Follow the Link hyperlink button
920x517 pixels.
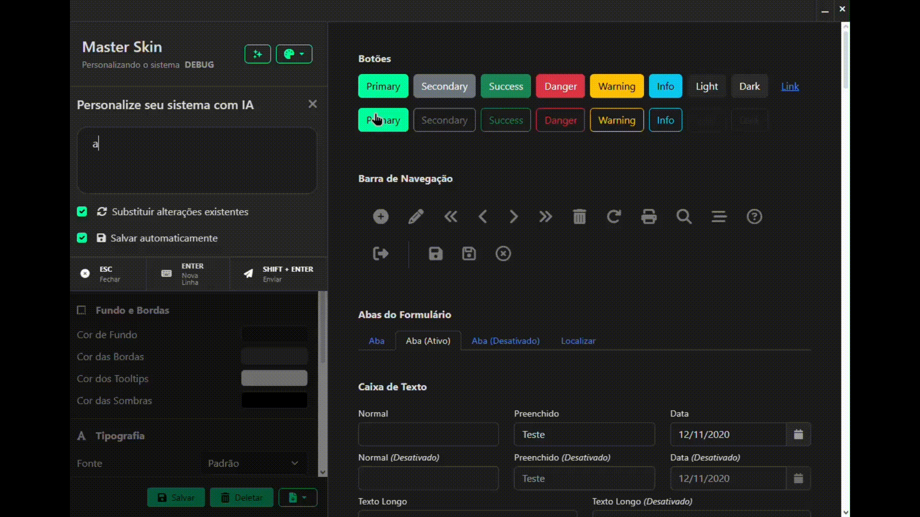790,87
